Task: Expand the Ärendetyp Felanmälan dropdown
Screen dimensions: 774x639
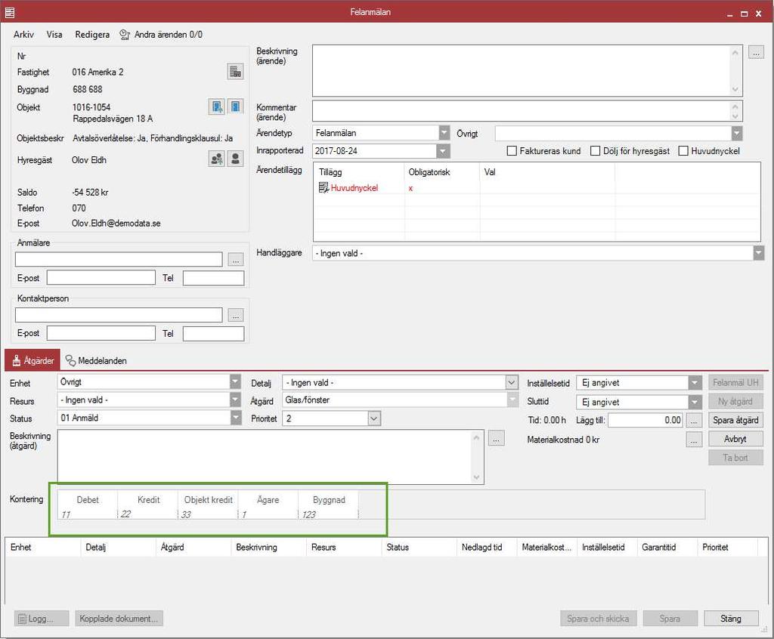Action: pyautogui.click(x=444, y=133)
